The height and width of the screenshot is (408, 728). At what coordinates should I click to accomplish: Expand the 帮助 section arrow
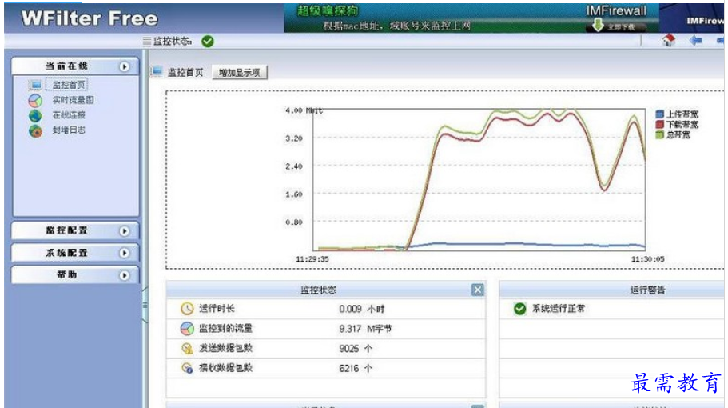[x=125, y=275]
